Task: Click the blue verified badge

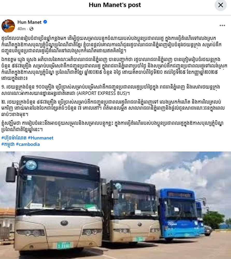Action: (45, 22)
